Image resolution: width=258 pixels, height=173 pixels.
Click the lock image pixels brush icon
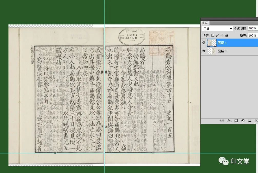tap(217, 35)
